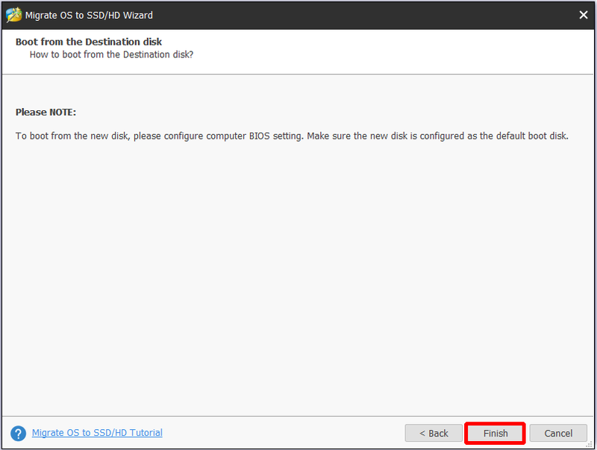Click the word BIOS in the note

coord(259,136)
